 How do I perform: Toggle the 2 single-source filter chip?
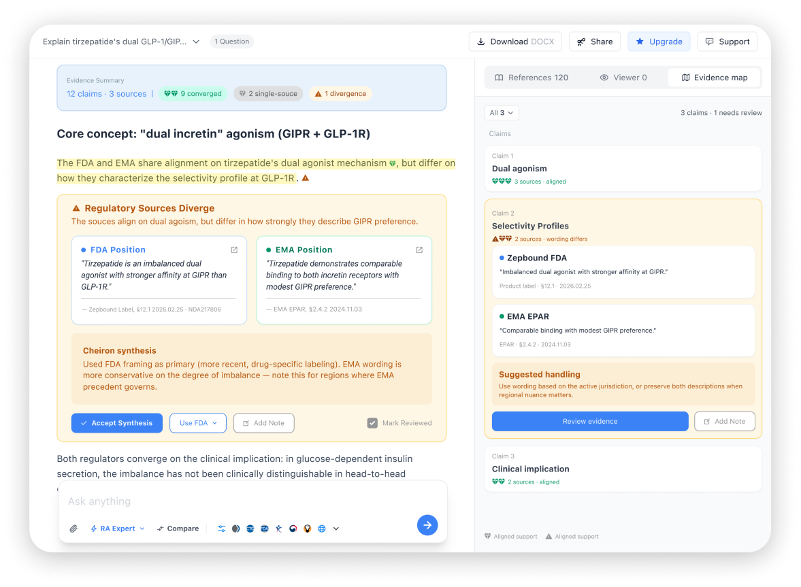[268, 94]
